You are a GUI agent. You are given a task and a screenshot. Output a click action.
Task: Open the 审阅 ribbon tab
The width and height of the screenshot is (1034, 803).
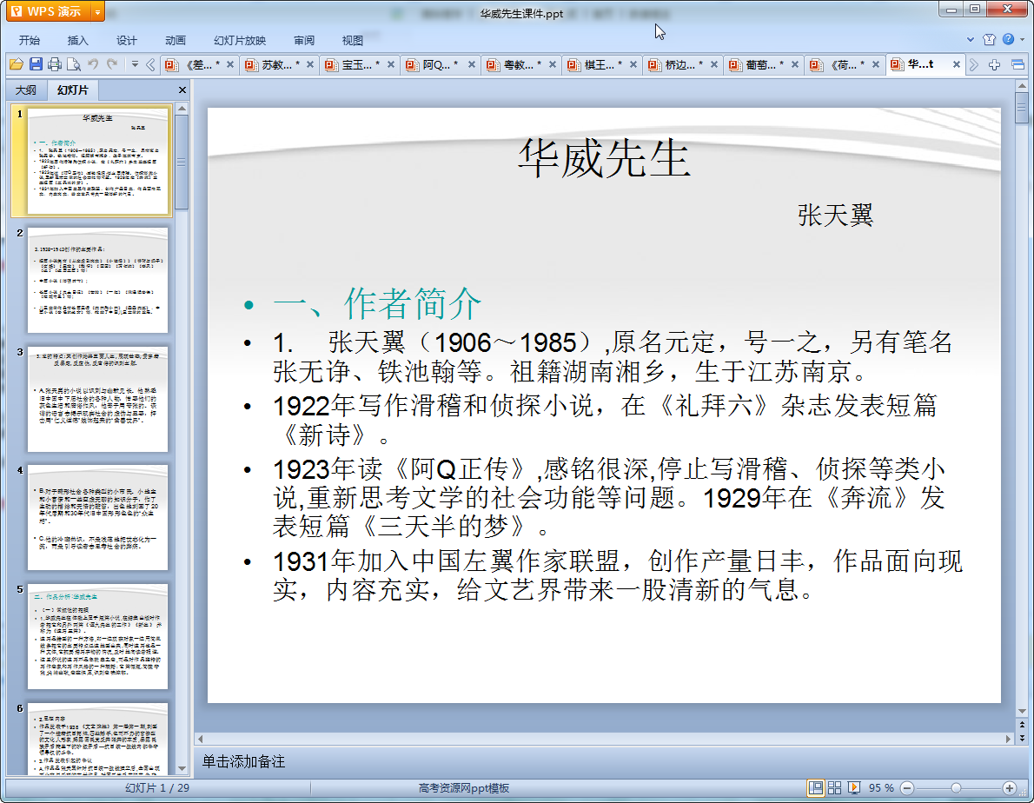coord(304,40)
